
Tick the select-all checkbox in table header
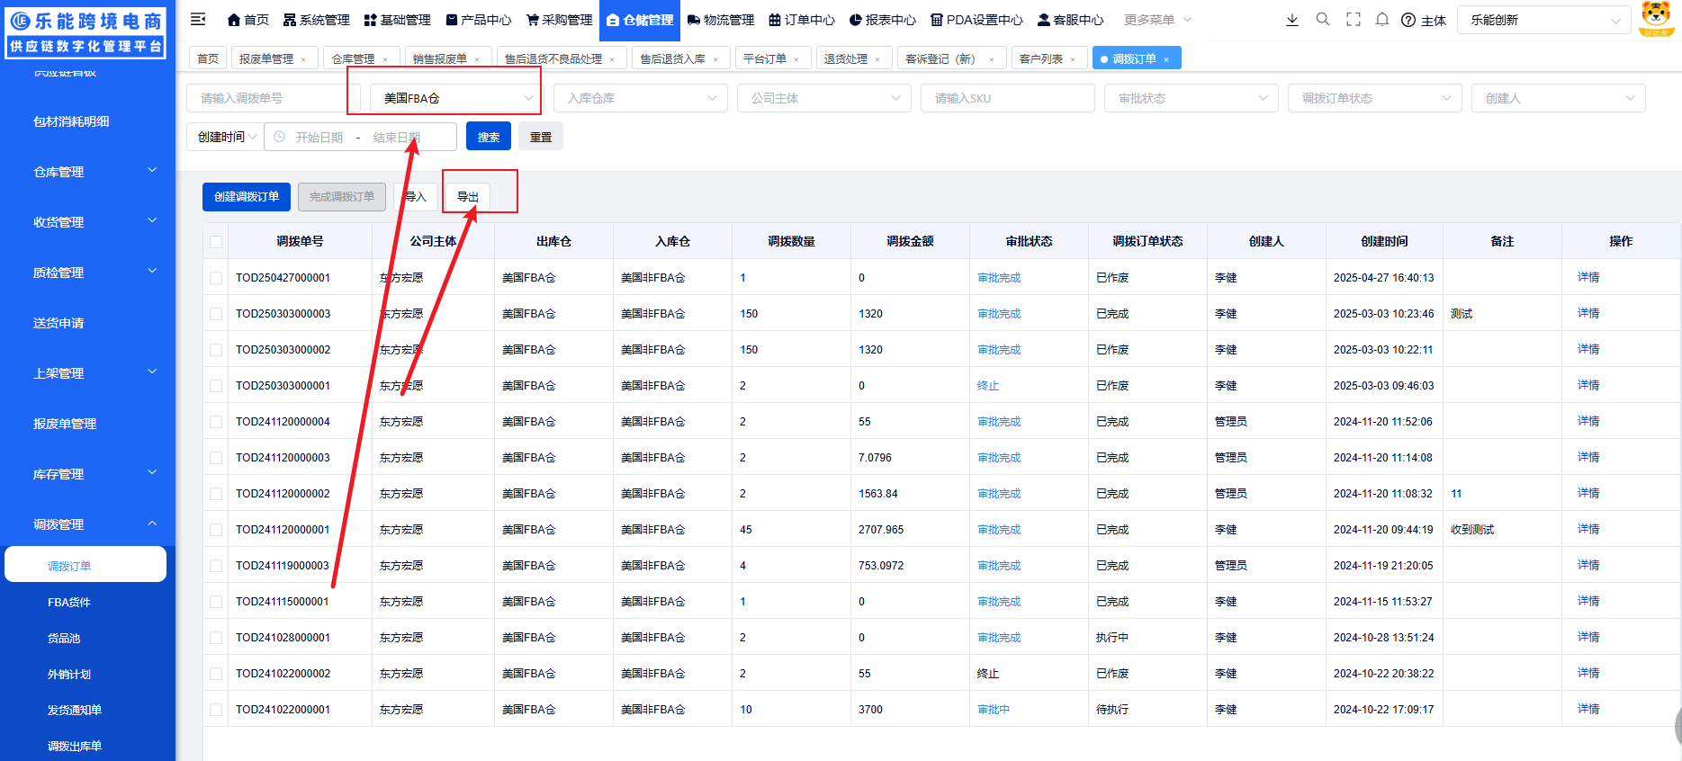216,242
